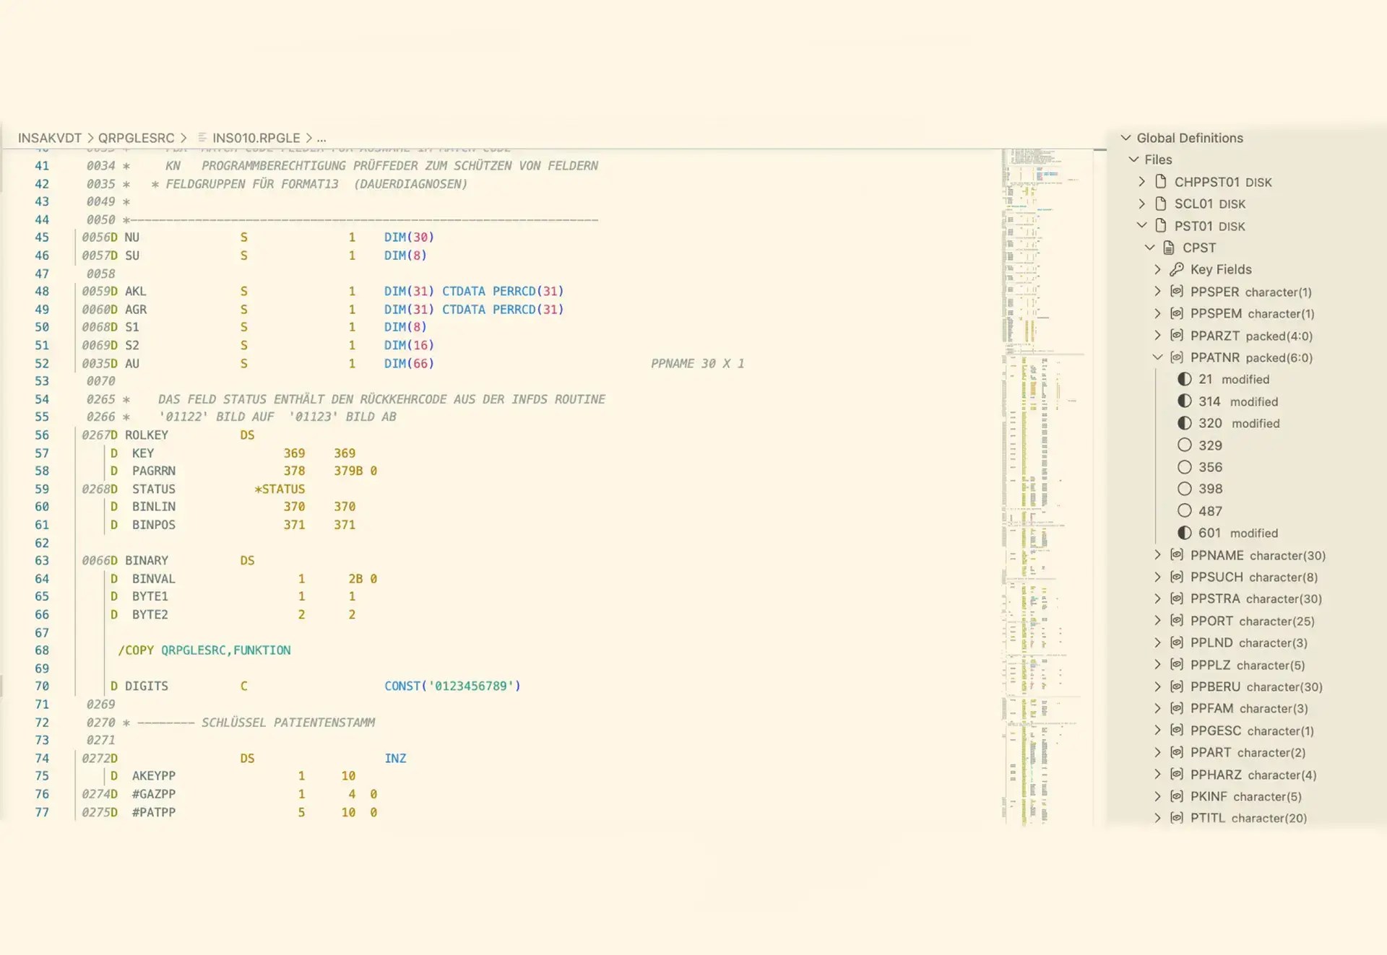Click the PAGRRN subfield name
The width and height of the screenshot is (1387, 955).
point(154,471)
